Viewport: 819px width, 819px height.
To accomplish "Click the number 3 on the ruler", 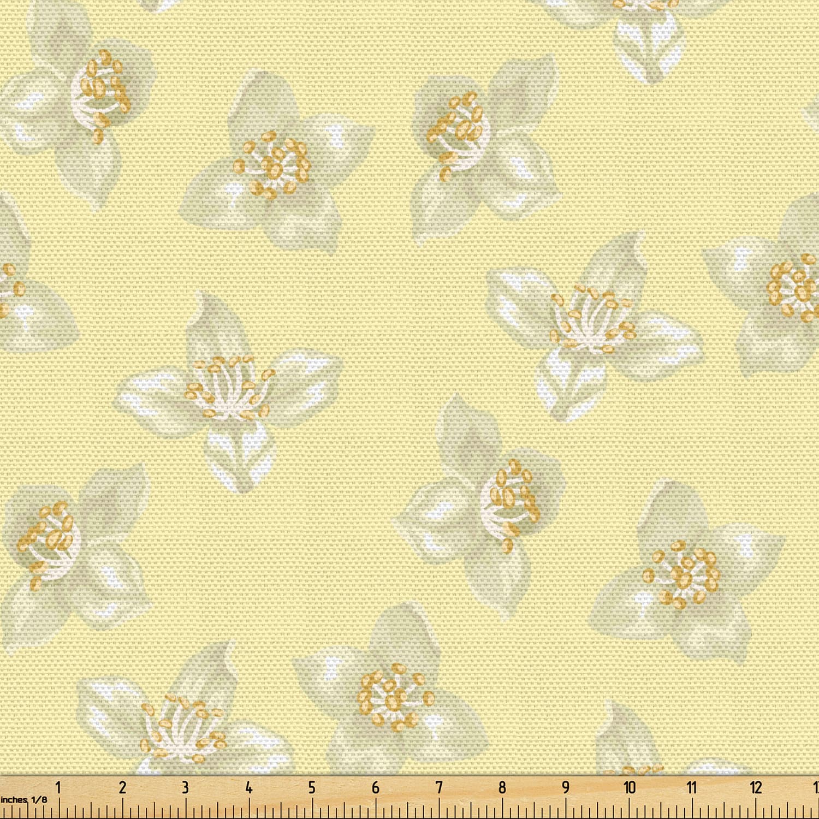I will (x=186, y=788).
